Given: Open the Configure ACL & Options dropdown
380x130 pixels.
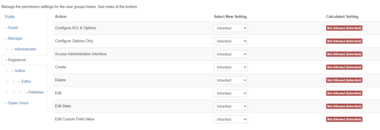Looking at the screenshot, I should pos(231,28).
